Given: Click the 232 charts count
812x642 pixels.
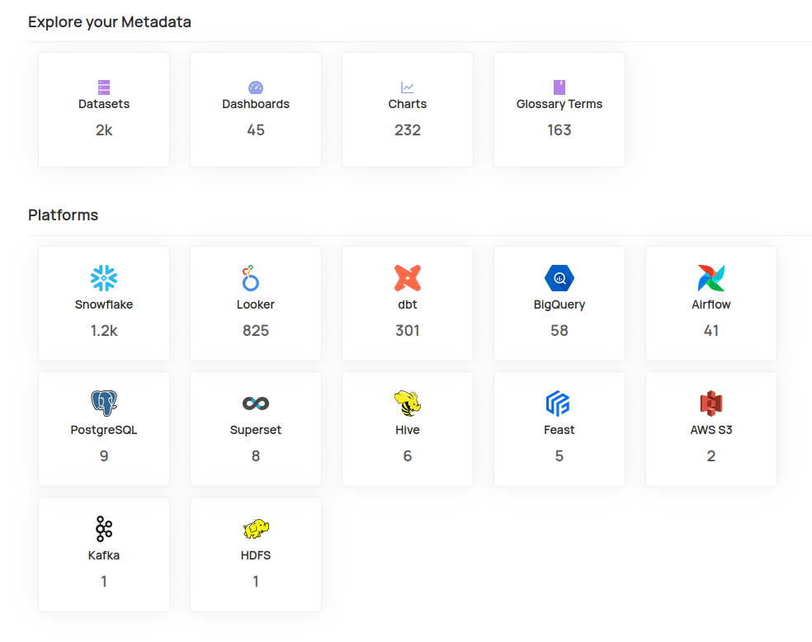Looking at the screenshot, I should (x=408, y=130).
